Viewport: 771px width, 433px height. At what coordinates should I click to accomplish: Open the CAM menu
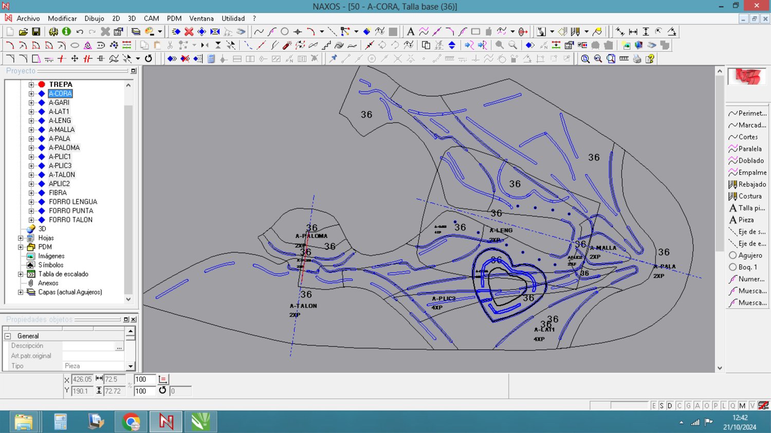(x=152, y=18)
